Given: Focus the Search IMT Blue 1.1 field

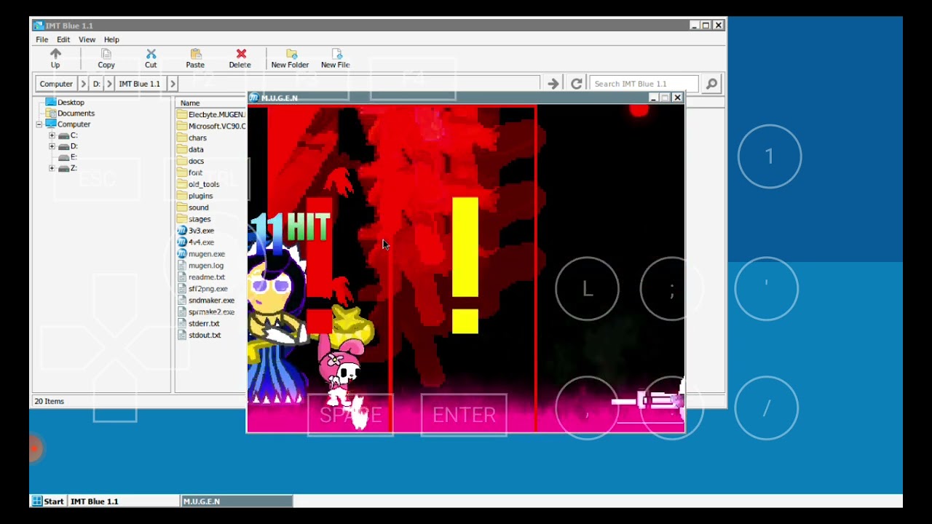Looking at the screenshot, I should click(644, 84).
